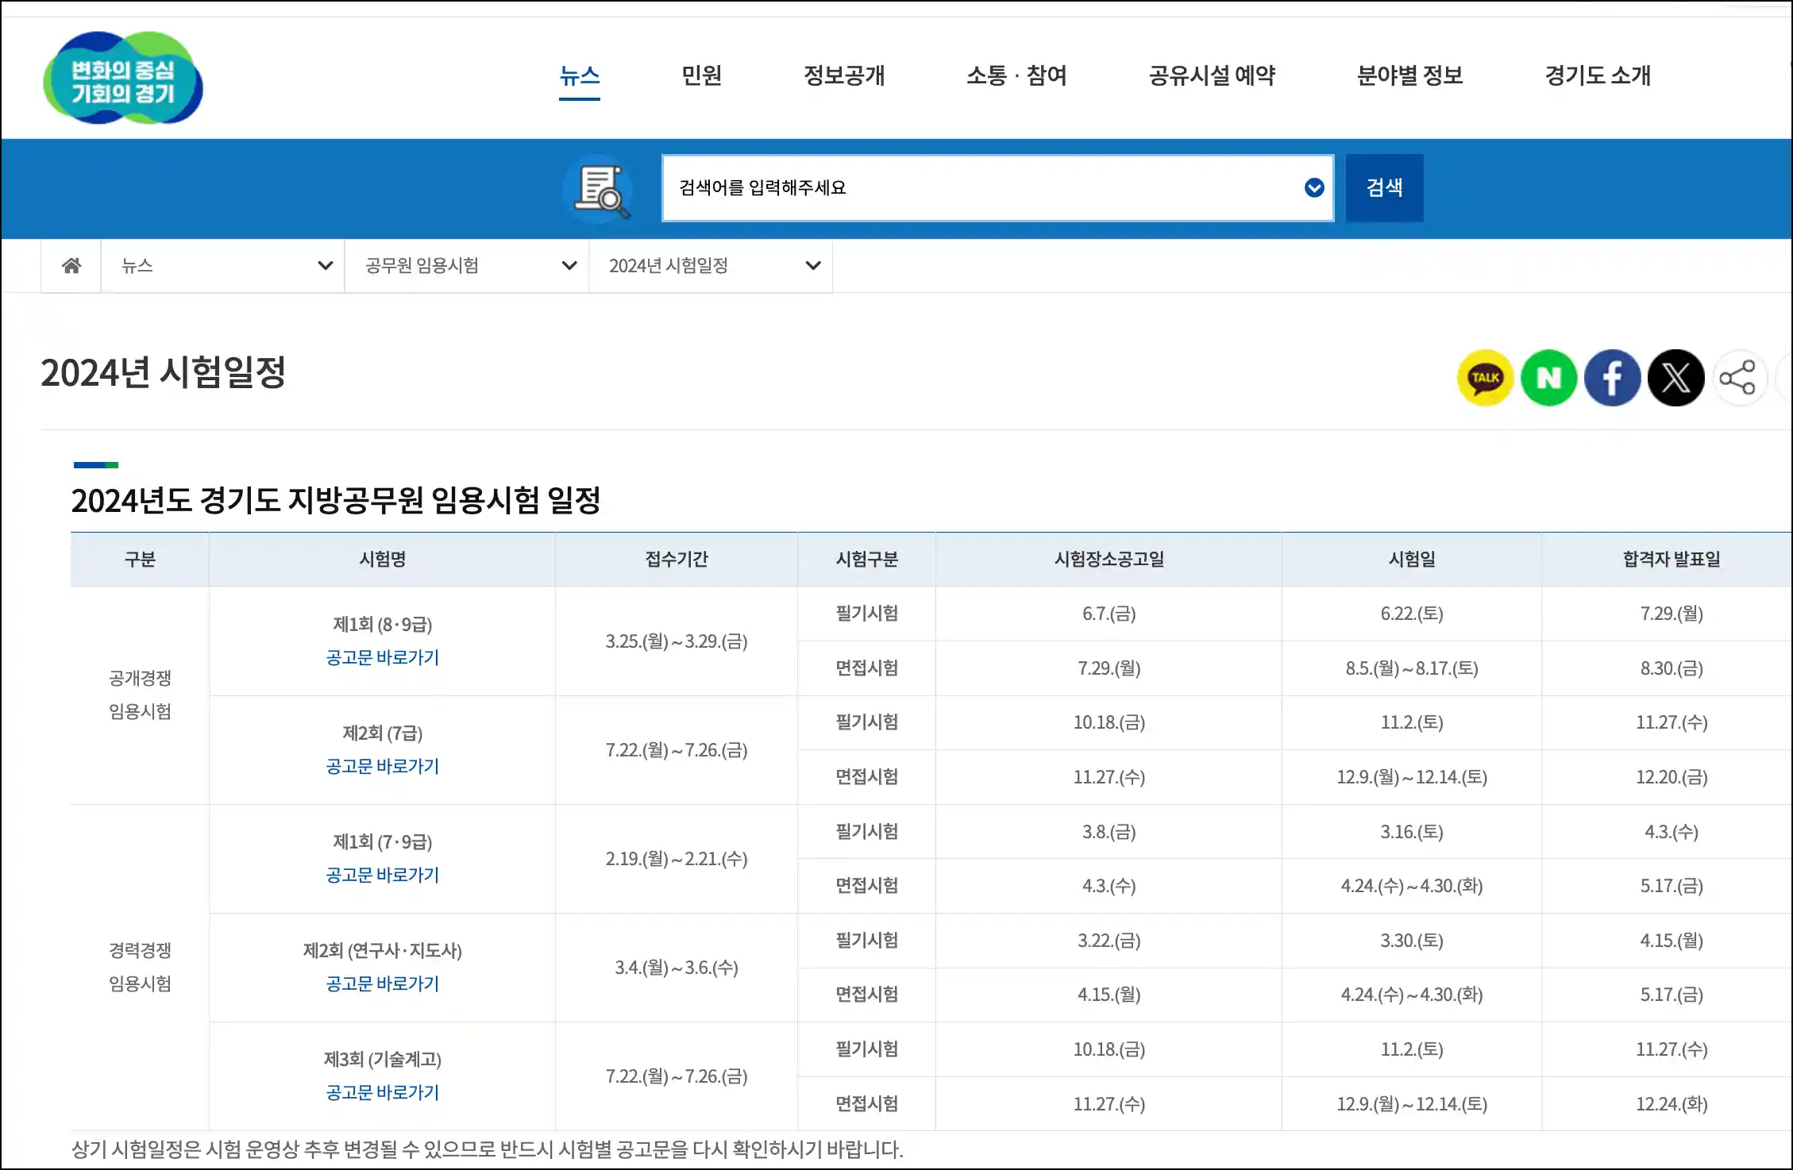Click the 2024년 시험일정 page title

coord(163,372)
